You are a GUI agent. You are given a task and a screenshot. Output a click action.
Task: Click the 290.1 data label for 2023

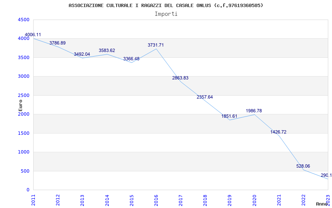326,175
